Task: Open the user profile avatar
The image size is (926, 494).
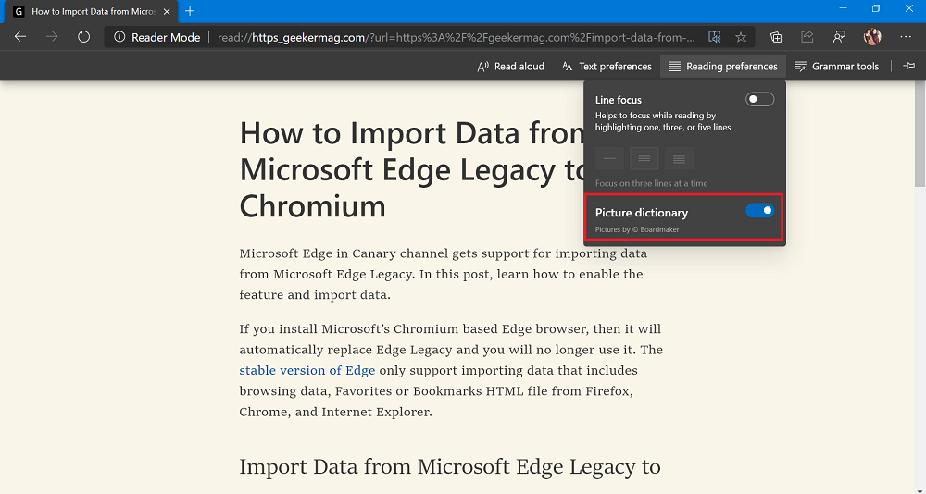Action: pos(872,37)
